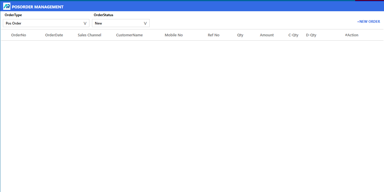The image size is (384, 192).
Task: Expand the OrderStatus dropdown set to New
Action: click(121, 23)
